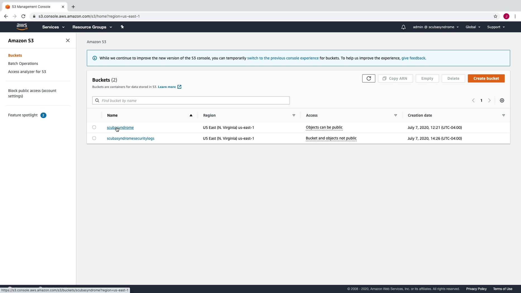521x293 pixels.
Task: Open the Chrome three-dot menu
Action: coord(515,16)
